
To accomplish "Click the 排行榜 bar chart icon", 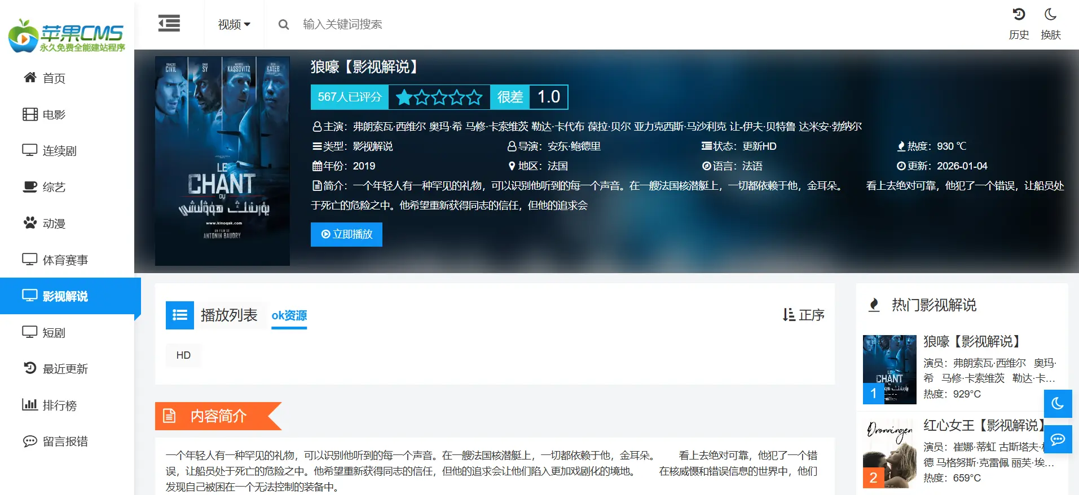I will [30, 405].
